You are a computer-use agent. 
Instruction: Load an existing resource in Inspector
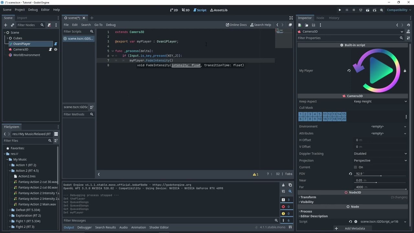[x=307, y=25]
